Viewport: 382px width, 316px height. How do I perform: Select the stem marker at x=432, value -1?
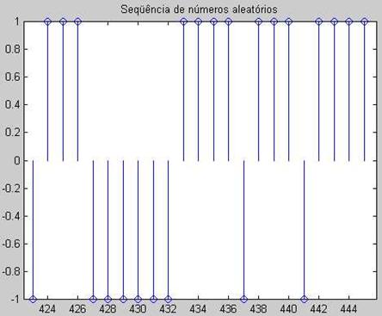coord(168,300)
